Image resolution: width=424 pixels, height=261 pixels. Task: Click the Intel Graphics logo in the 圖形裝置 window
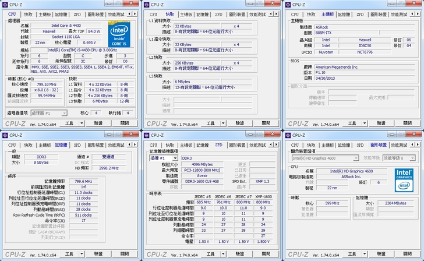point(404,180)
